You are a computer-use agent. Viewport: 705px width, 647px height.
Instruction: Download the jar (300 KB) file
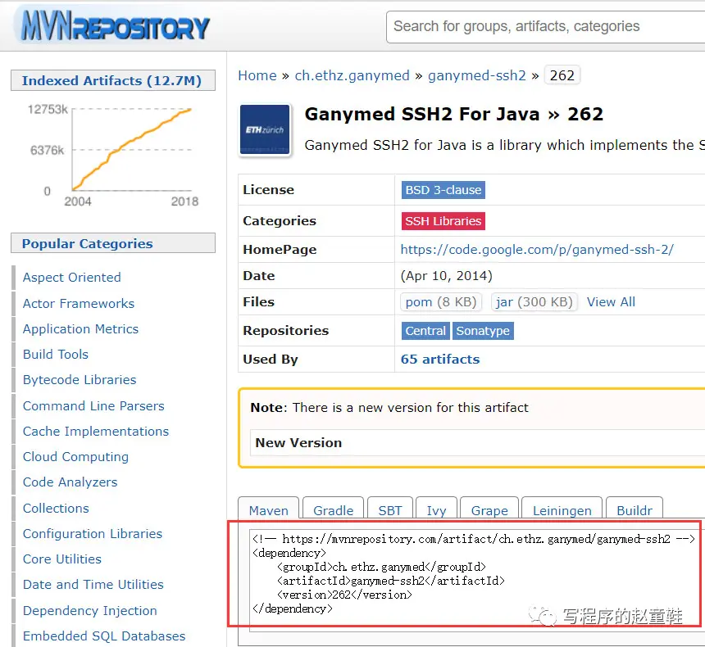(x=534, y=302)
